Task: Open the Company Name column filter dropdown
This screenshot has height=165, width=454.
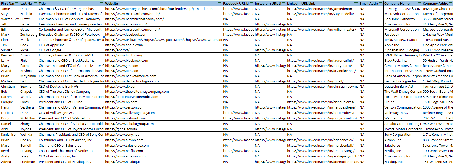Action: [419, 3]
